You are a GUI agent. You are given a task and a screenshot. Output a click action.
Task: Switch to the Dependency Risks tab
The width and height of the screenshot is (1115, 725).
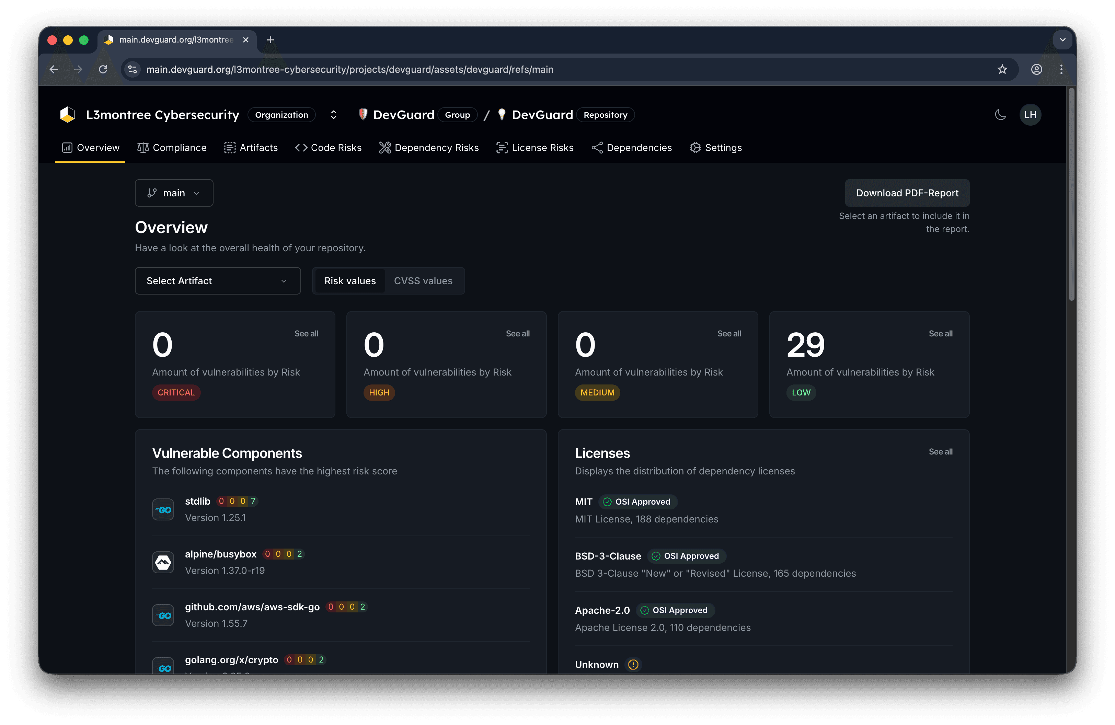[429, 148]
